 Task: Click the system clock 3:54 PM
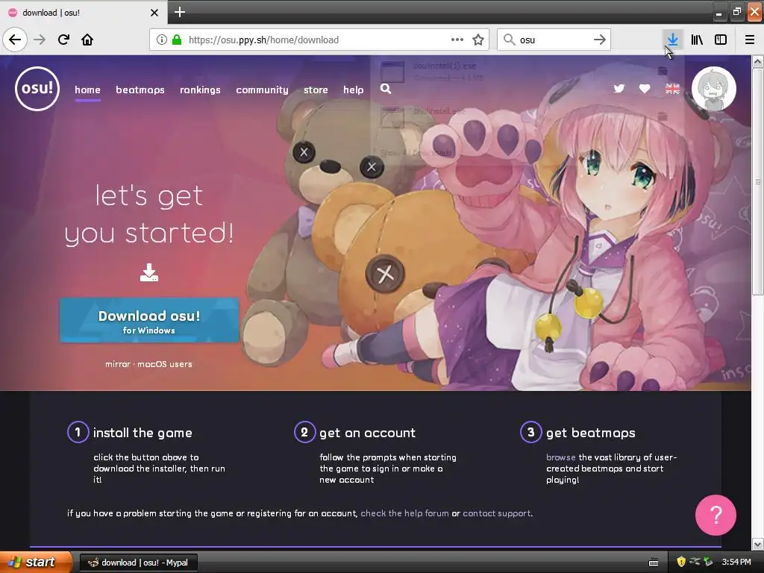pos(736,562)
